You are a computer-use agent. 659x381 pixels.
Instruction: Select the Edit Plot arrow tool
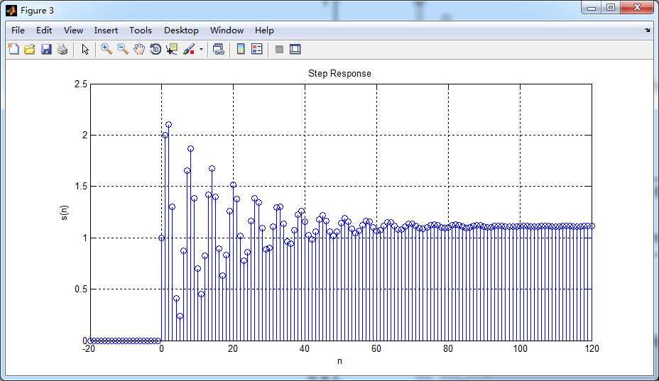pos(85,49)
